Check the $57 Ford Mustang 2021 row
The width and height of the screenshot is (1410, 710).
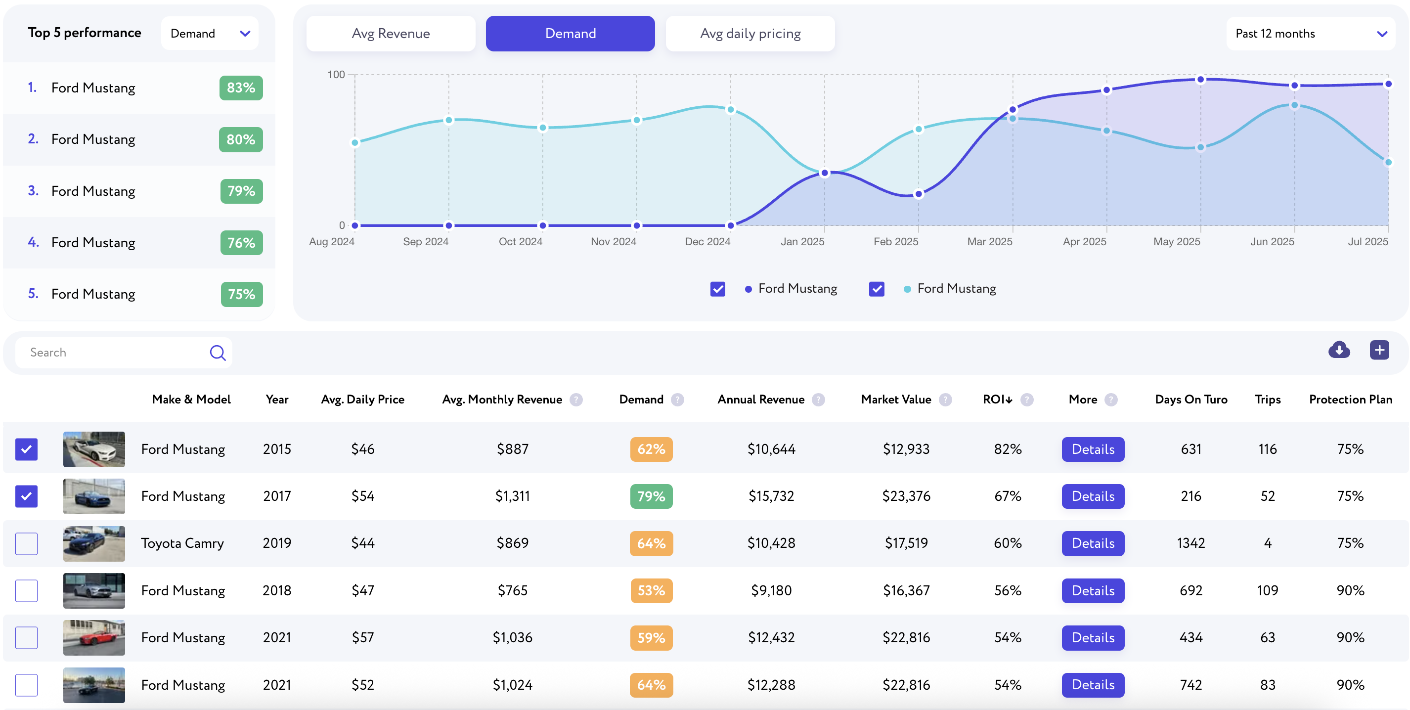pyautogui.click(x=26, y=638)
